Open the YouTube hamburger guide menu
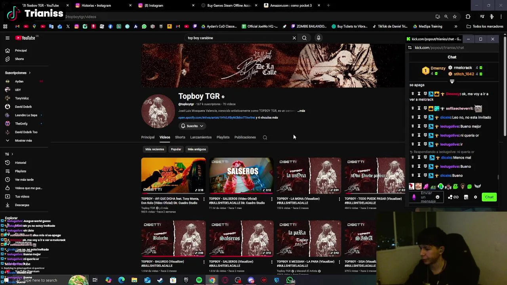This screenshot has height=285, width=507. click(7, 38)
